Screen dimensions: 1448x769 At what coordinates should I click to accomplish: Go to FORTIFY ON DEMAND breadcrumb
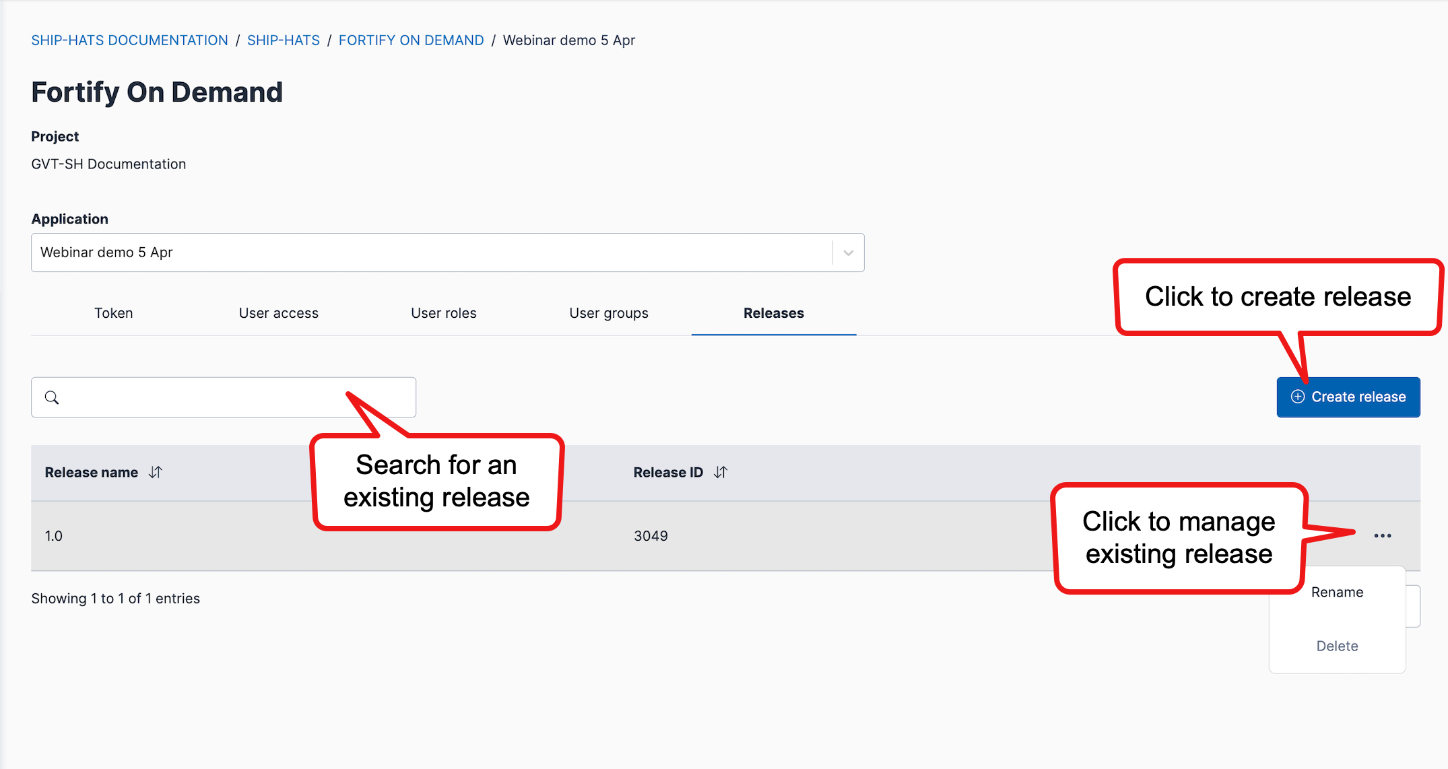[412, 40]
